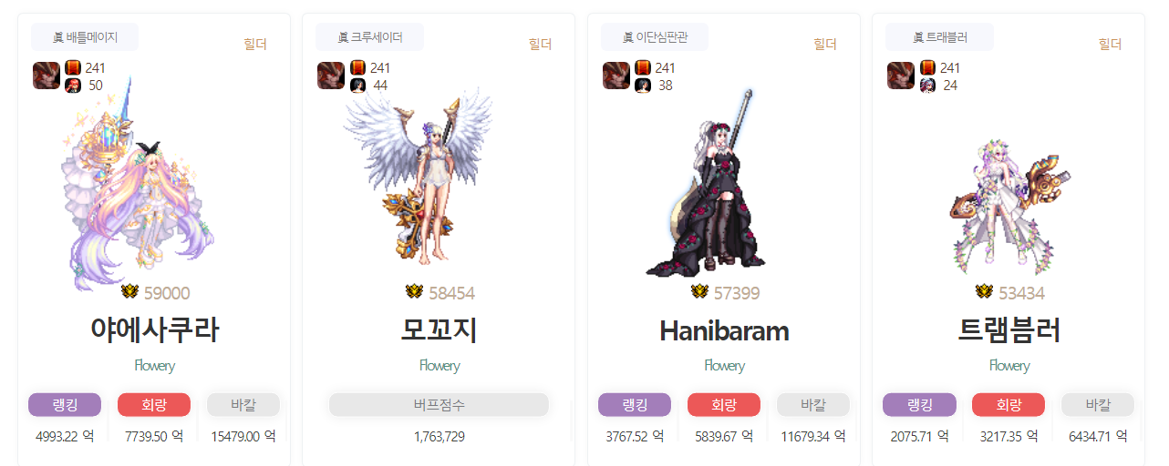This screenshot has height=466, width=1169.
Task: Click the gold crest icon next to 57399
Action: click(699, 292)
